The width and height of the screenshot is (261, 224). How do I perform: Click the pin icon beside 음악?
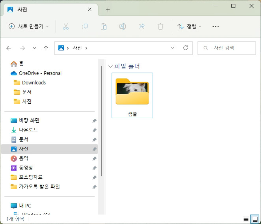[x=94, y=159]
